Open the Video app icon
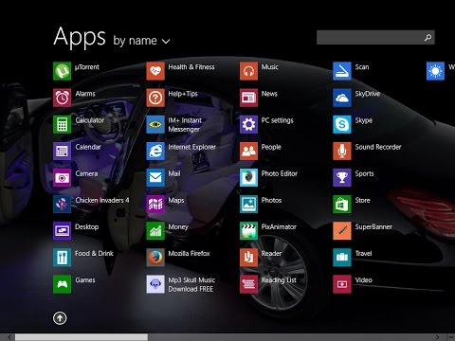This screenshot has height=341, width=455. click(x=342, y=284)
